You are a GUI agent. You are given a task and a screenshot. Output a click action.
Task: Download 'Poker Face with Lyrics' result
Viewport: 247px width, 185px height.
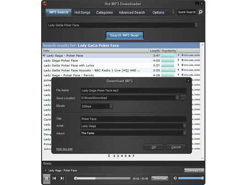tap(190, 65)
